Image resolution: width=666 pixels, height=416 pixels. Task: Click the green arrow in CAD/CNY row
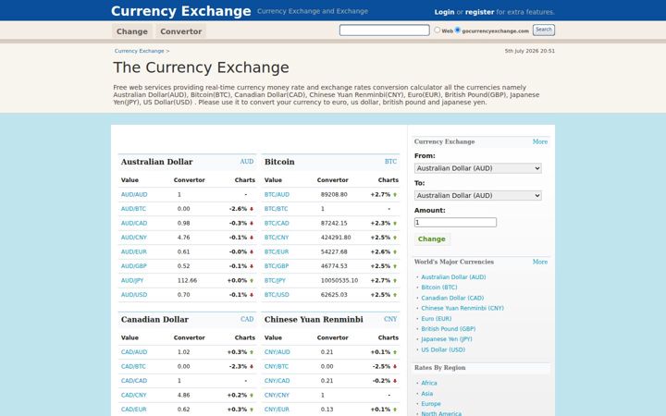click(x=252, y=396)
